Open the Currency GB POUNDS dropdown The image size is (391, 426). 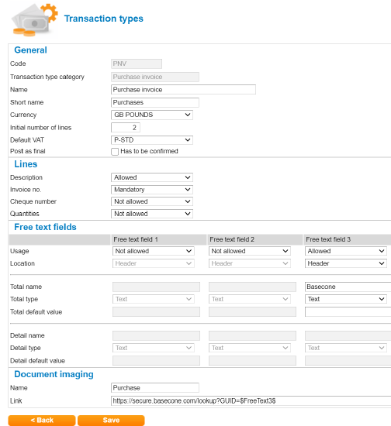click(x=152, y=115)
